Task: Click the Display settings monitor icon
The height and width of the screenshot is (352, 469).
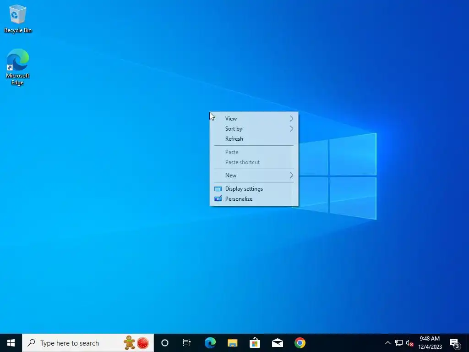Action: (x=218, y=189)
